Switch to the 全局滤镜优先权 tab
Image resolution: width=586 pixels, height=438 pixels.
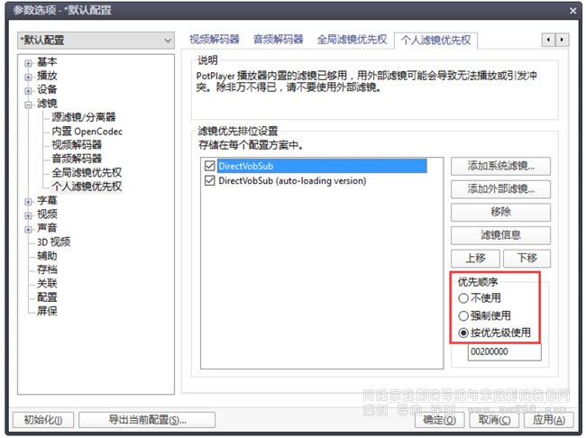[352, 40]
